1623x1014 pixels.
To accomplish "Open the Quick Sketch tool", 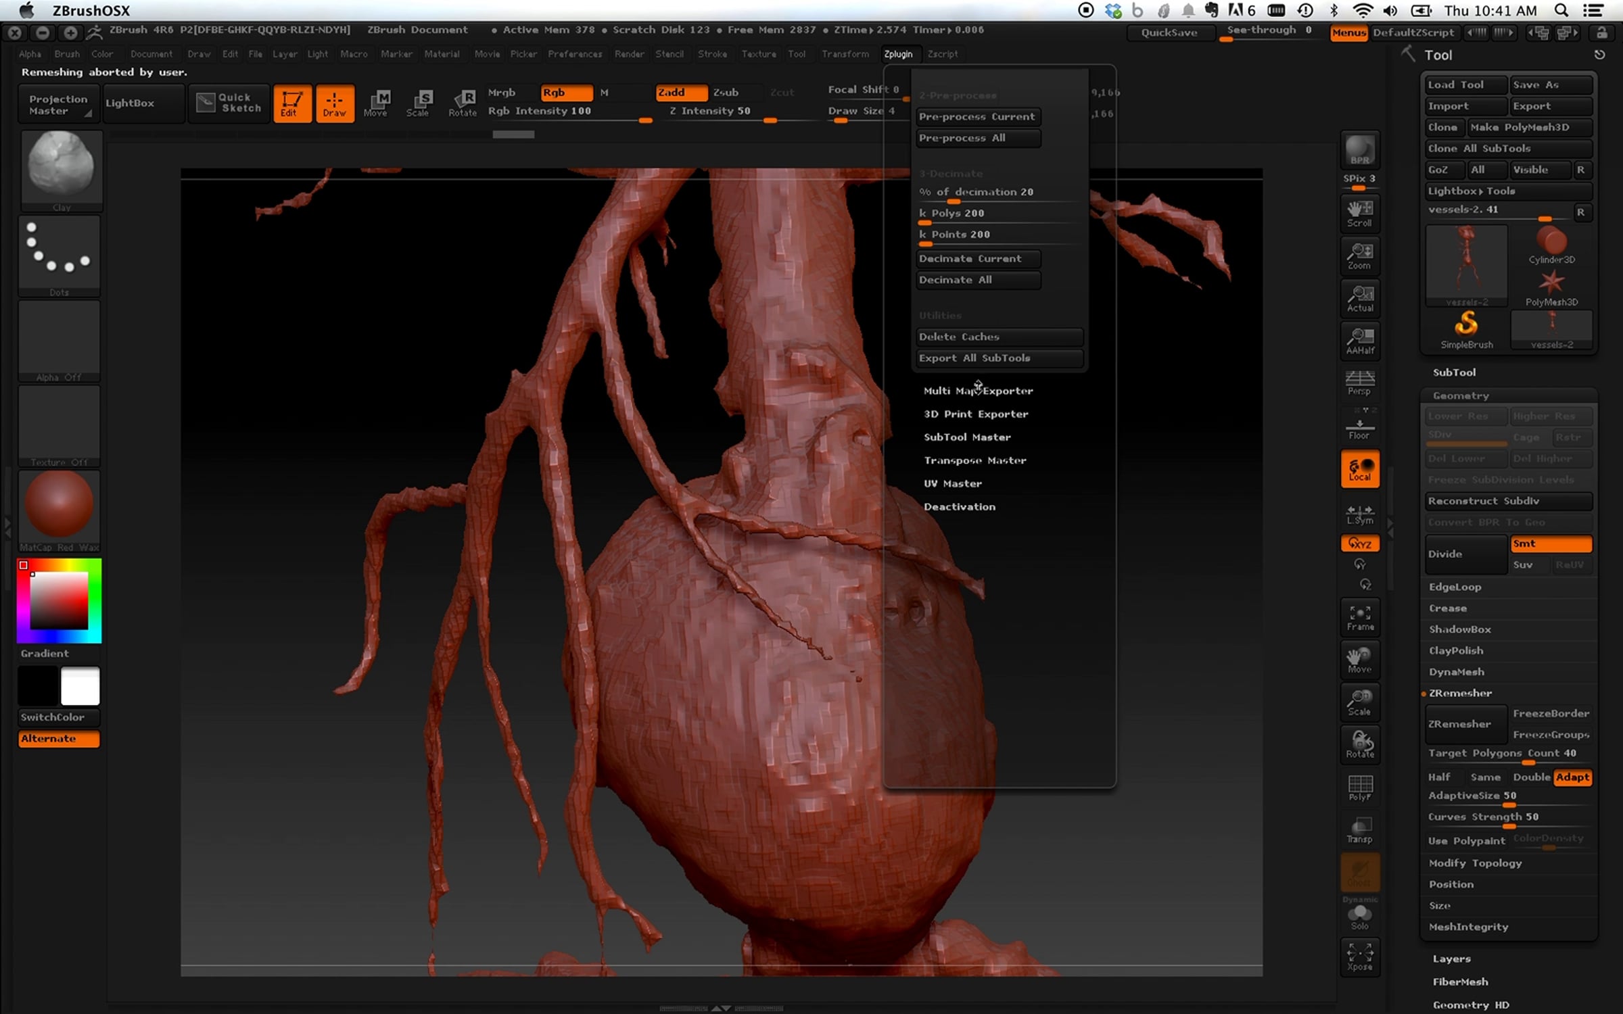I will [229, 103].
